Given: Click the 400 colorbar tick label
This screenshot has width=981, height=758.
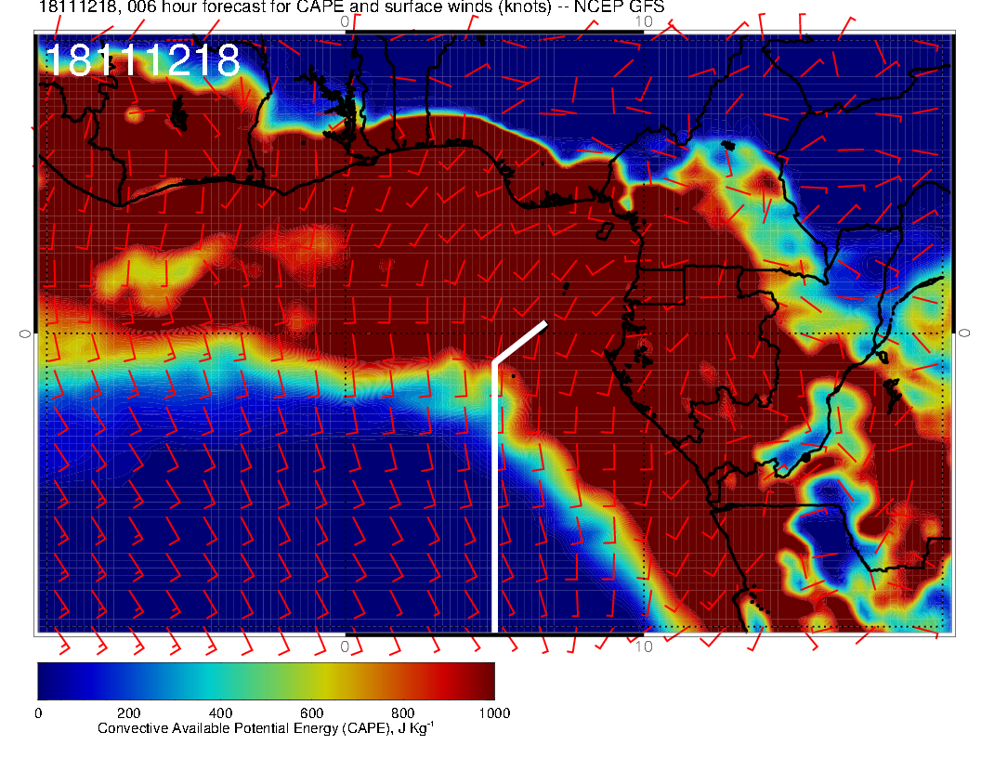Looking at the screenshot, I should coord(220,713).
